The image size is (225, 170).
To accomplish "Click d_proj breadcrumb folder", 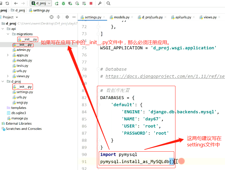I will (18, 10).
